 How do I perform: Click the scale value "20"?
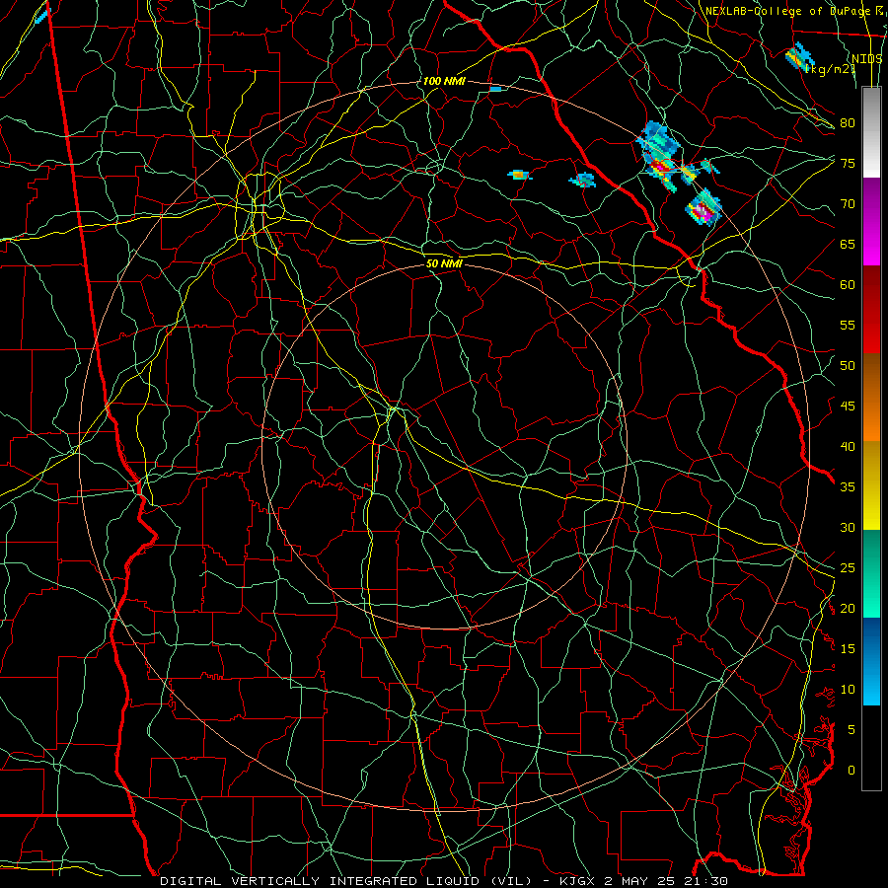(848, 608)
